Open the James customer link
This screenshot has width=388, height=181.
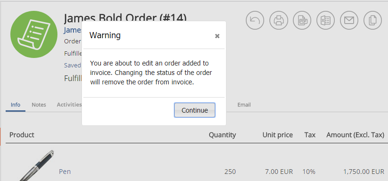click(73, 30)
